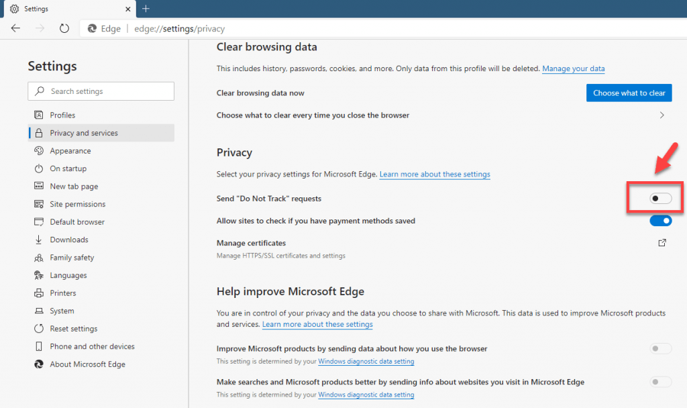The width and height of the screenshot is (687, 408).
Task: Click the Choose what to clear button
Action: [629, 93]
